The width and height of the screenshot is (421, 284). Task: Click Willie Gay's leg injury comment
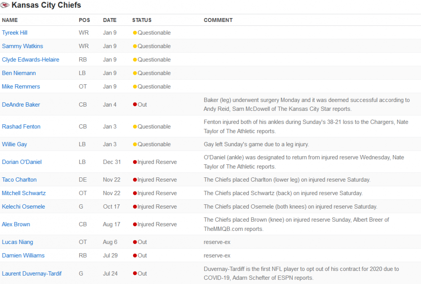tap(256, 144)
